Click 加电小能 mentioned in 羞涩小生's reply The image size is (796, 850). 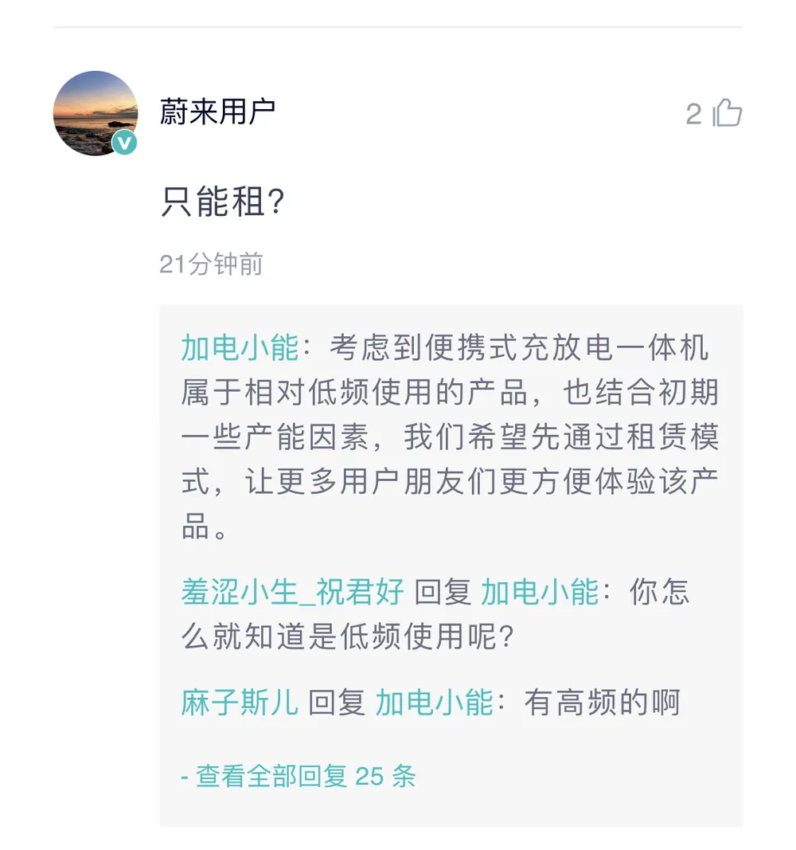point(540,592)
